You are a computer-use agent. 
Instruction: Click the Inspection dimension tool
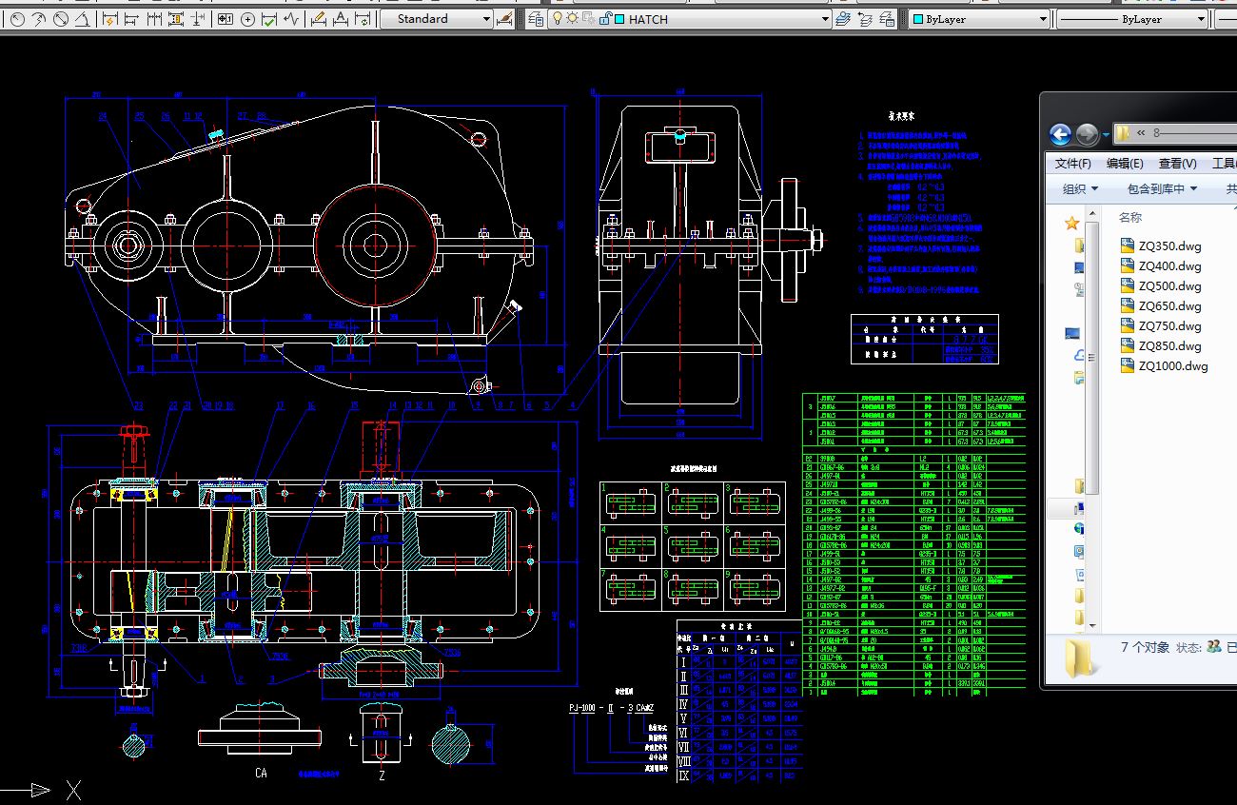pyautogui.click(x=269, y=19)
